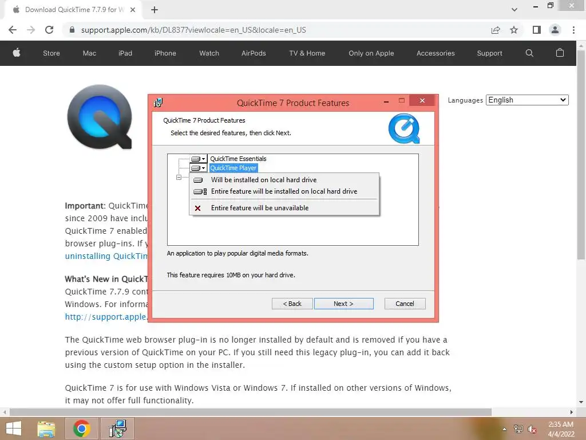Viewport: 586px width, 440px height.
Task: Click the Next button in the installer
Action: click(x=344, y=304)
